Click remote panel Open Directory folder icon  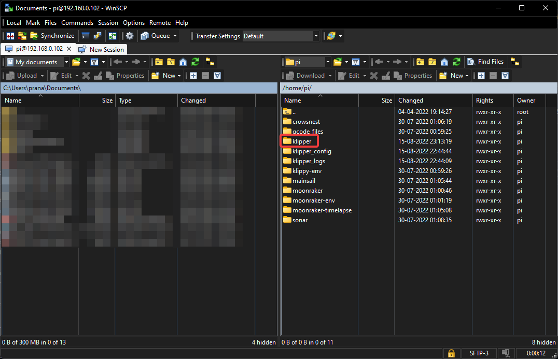(x=338, y=62)
